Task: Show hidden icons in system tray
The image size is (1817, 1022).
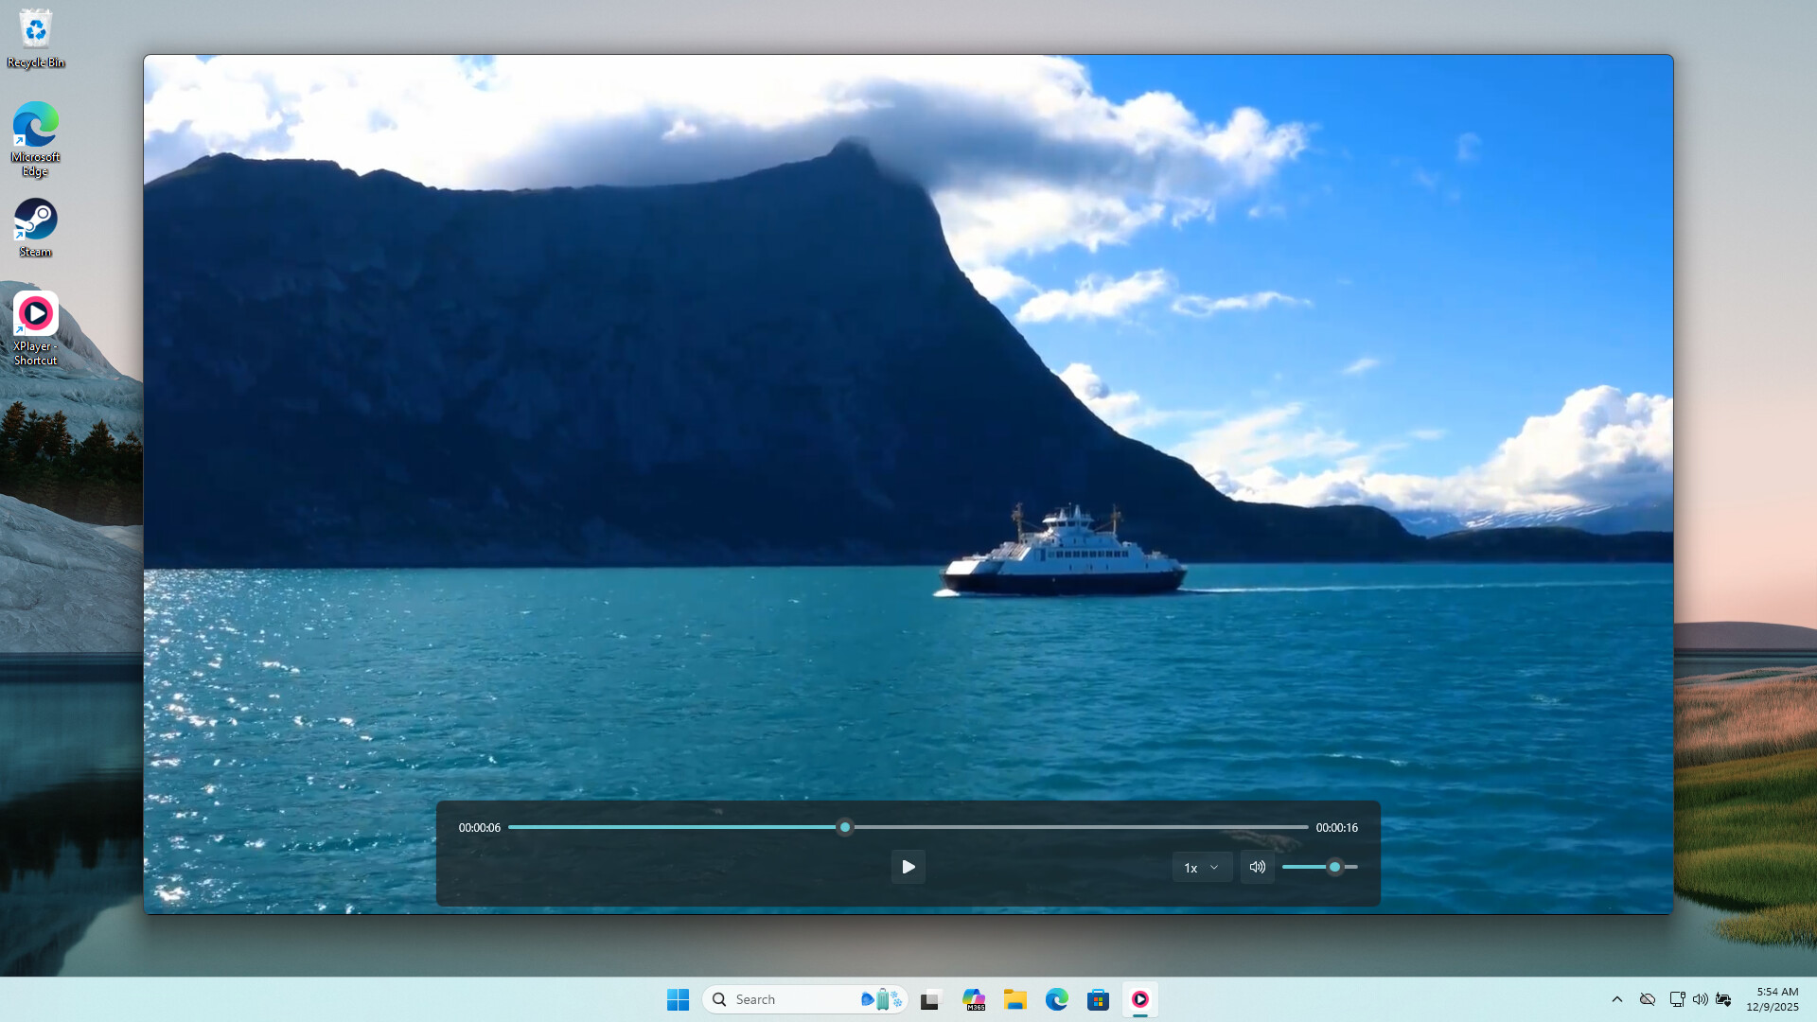Action: (1617, 999)
